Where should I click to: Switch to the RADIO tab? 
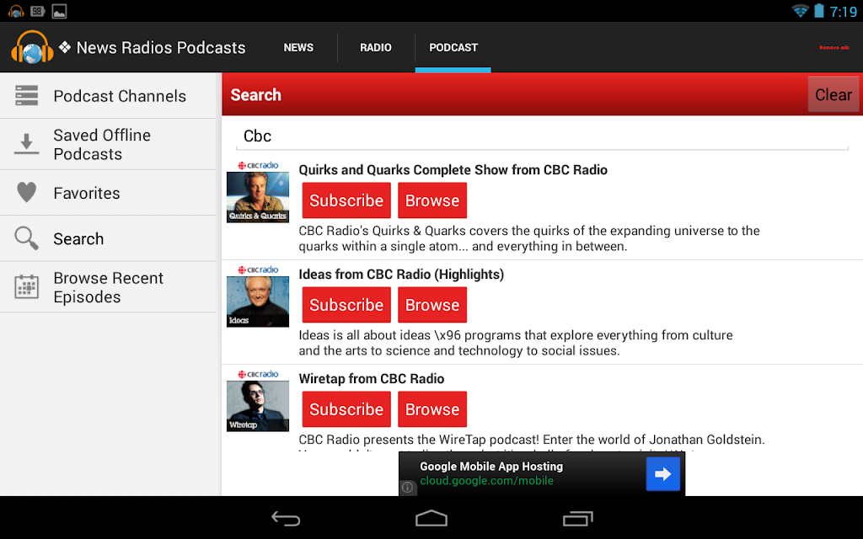(x=376, y=48)
